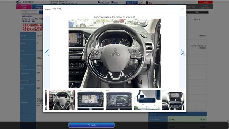Select the dash cam thumbnail
Viewport: 229px width, 129px height.
pos(147,100)
